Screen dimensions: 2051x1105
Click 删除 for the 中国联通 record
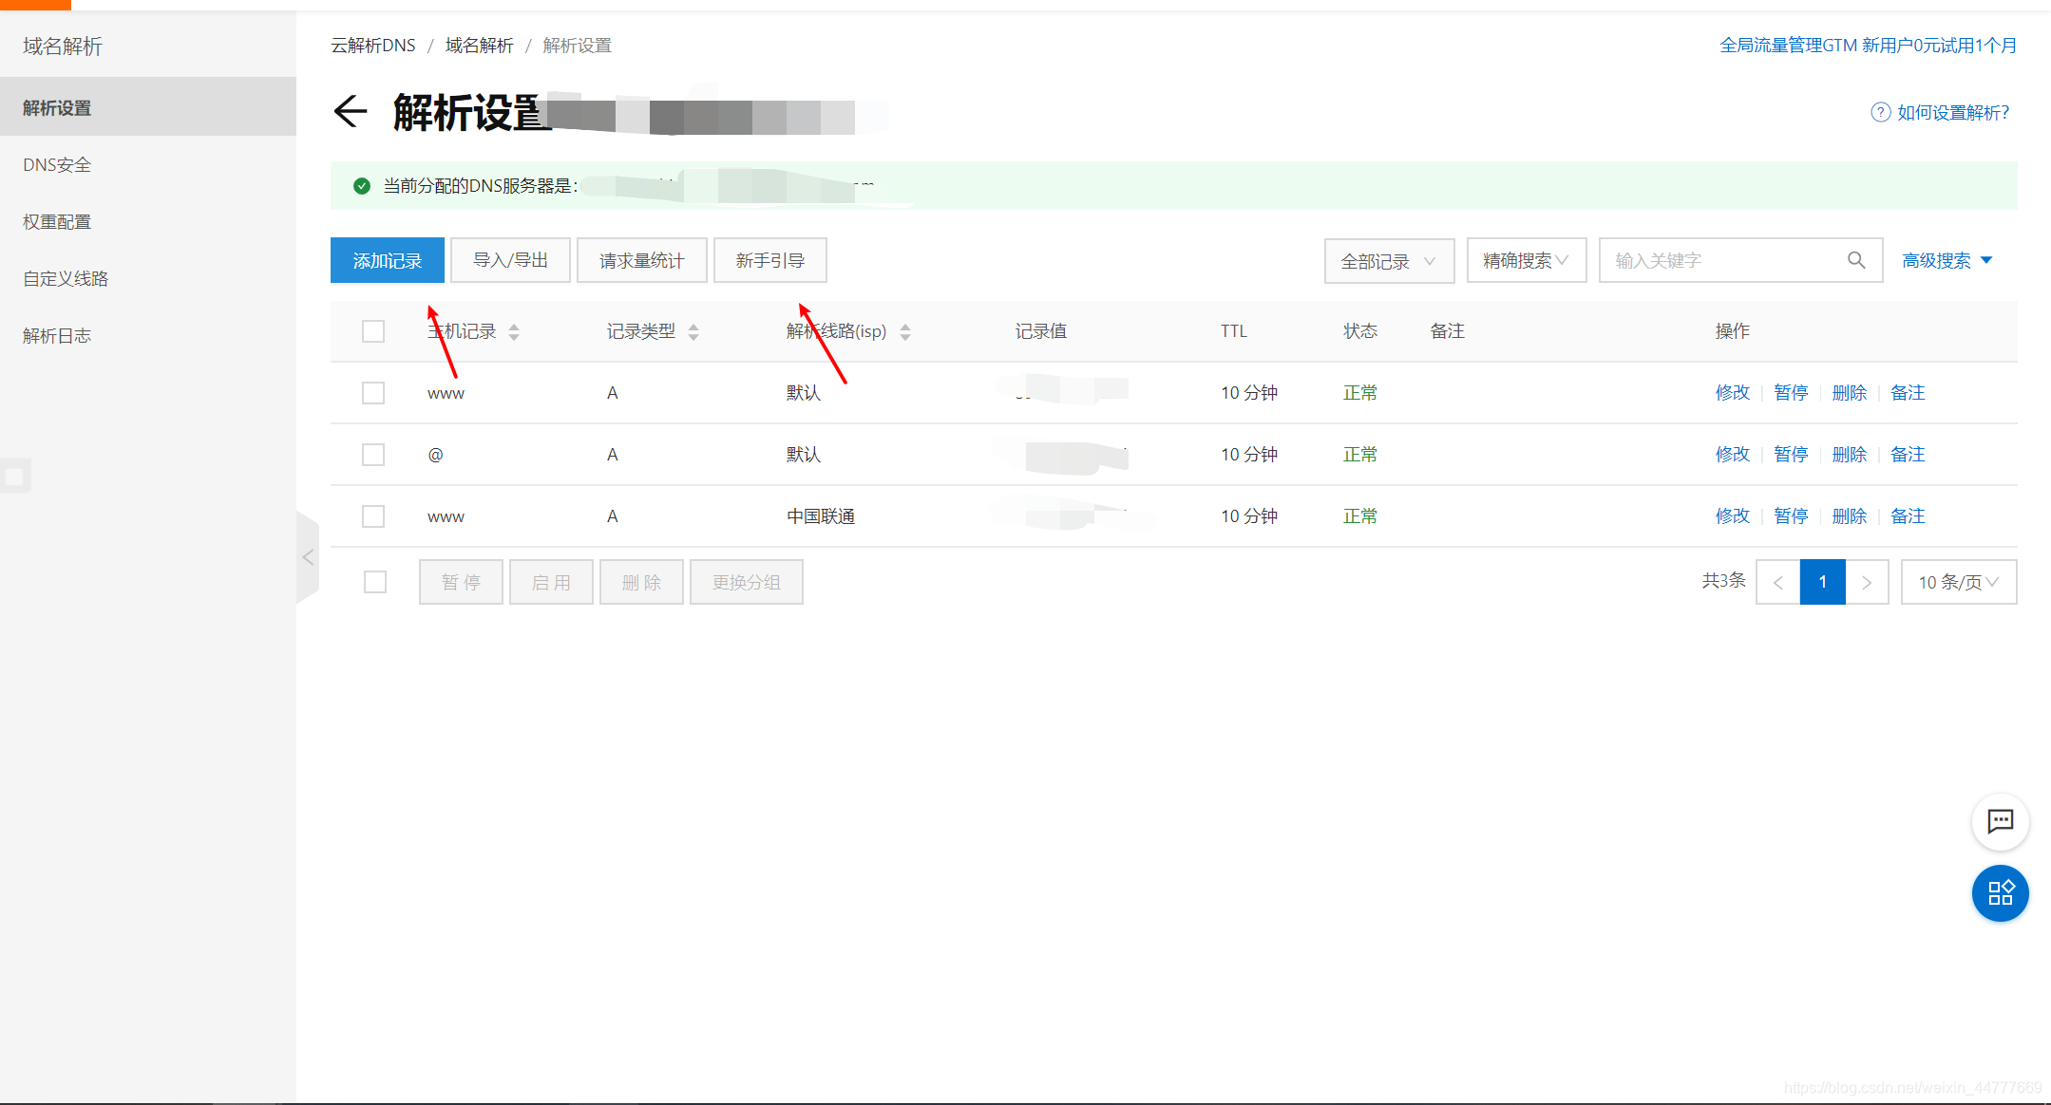coord(1850,516)
